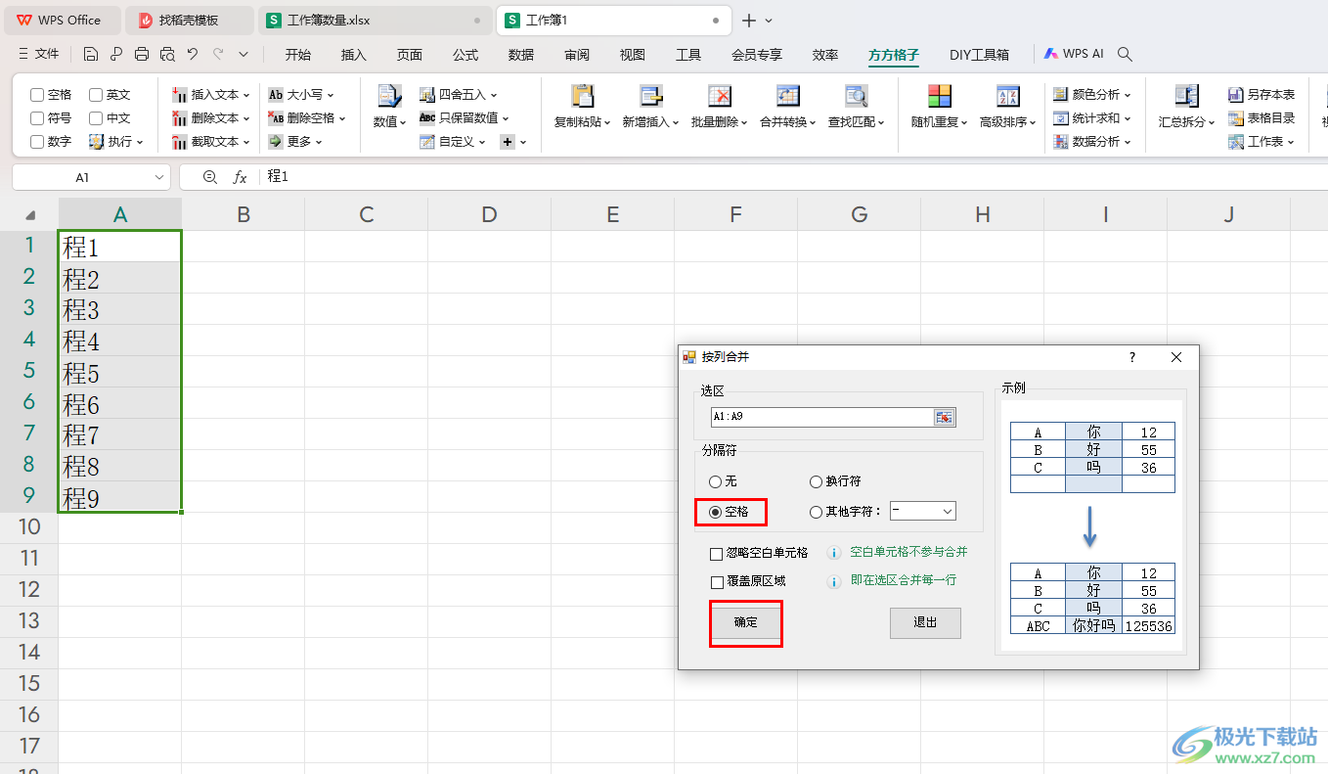Open the 插入 ribbon tab

[354, 55]
